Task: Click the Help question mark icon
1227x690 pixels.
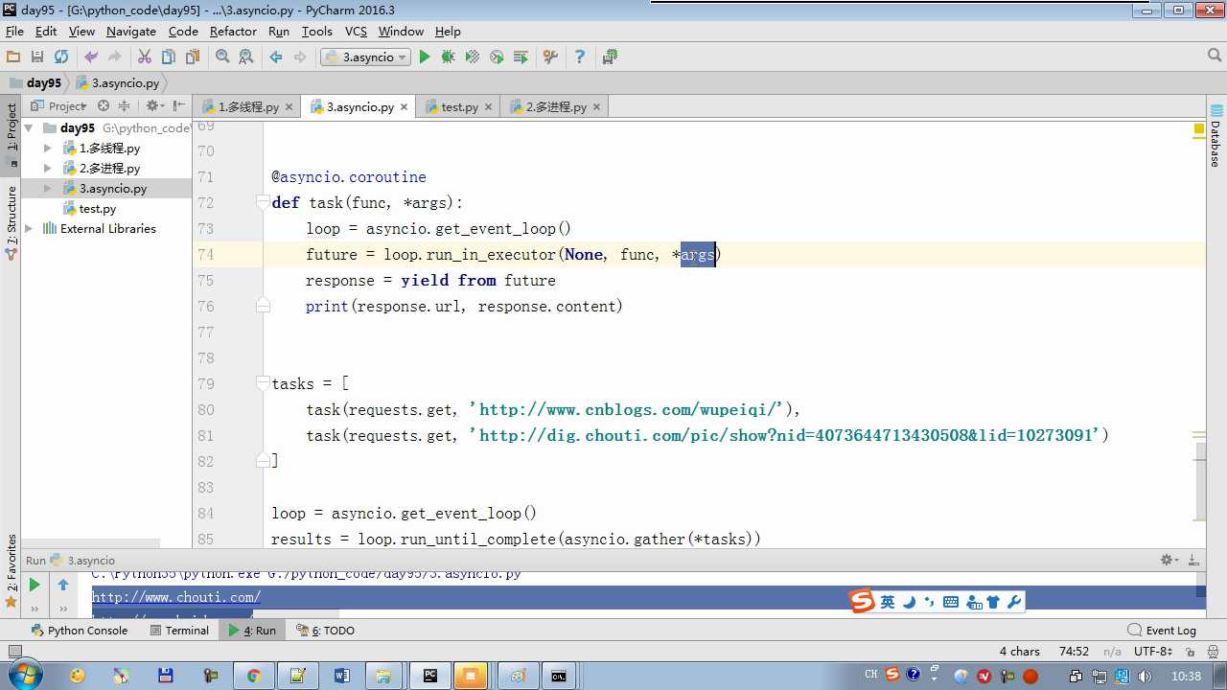Action: tap(579, 57)
